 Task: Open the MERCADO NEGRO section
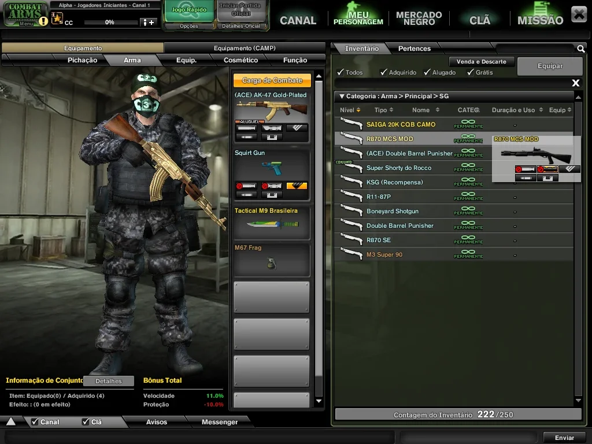coord(419,18)
